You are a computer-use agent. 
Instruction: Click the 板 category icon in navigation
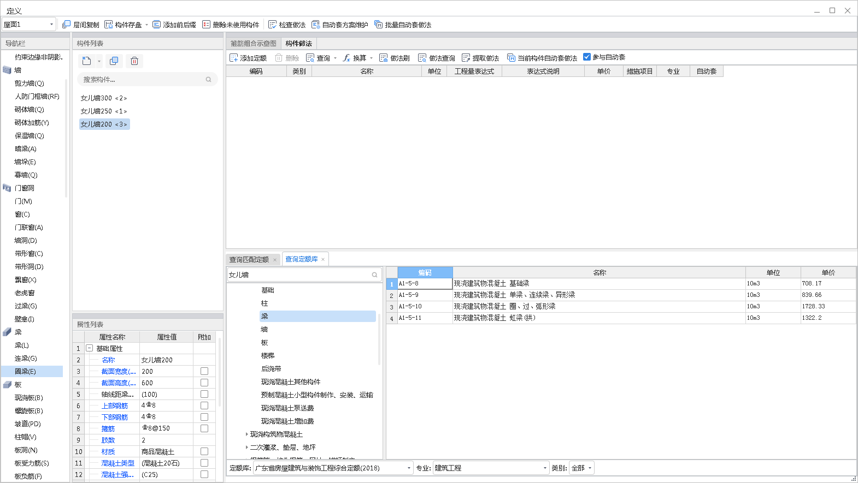point(7,385)
